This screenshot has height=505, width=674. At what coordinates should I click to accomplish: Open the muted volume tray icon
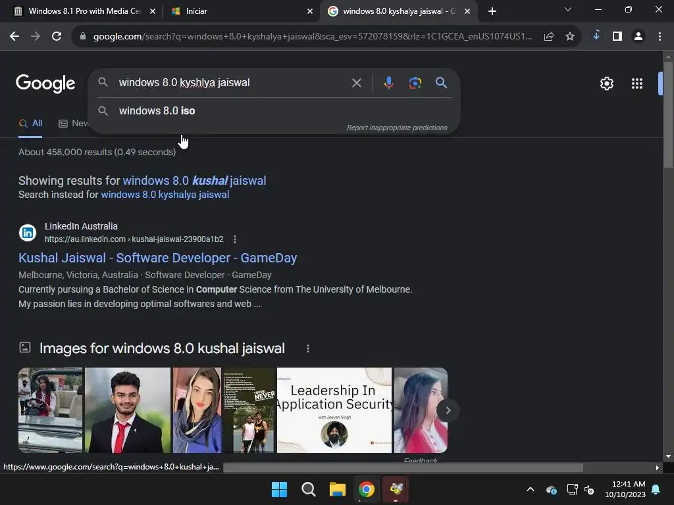pyautogui.click(x=589, y=489)
